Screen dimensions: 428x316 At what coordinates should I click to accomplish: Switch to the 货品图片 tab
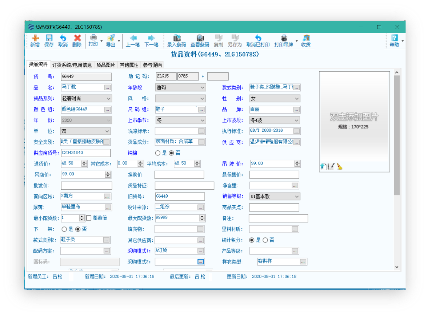pyautogui.click(x=105, y=65)
